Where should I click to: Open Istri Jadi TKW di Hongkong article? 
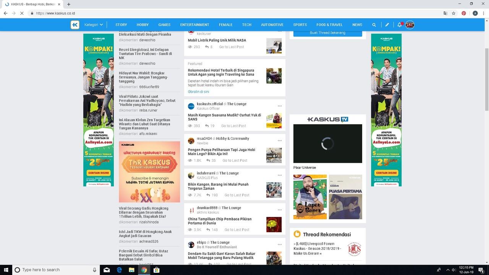(x=145, y=234)
